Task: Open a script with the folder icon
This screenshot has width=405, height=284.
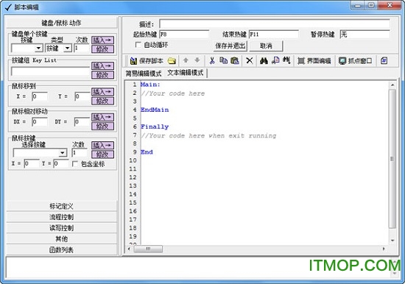Action: coord(172,61)
